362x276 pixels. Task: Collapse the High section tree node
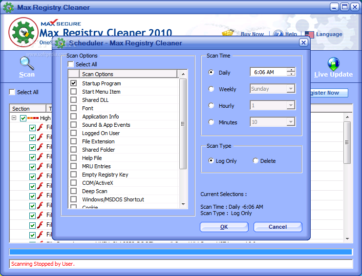(14, 118)
